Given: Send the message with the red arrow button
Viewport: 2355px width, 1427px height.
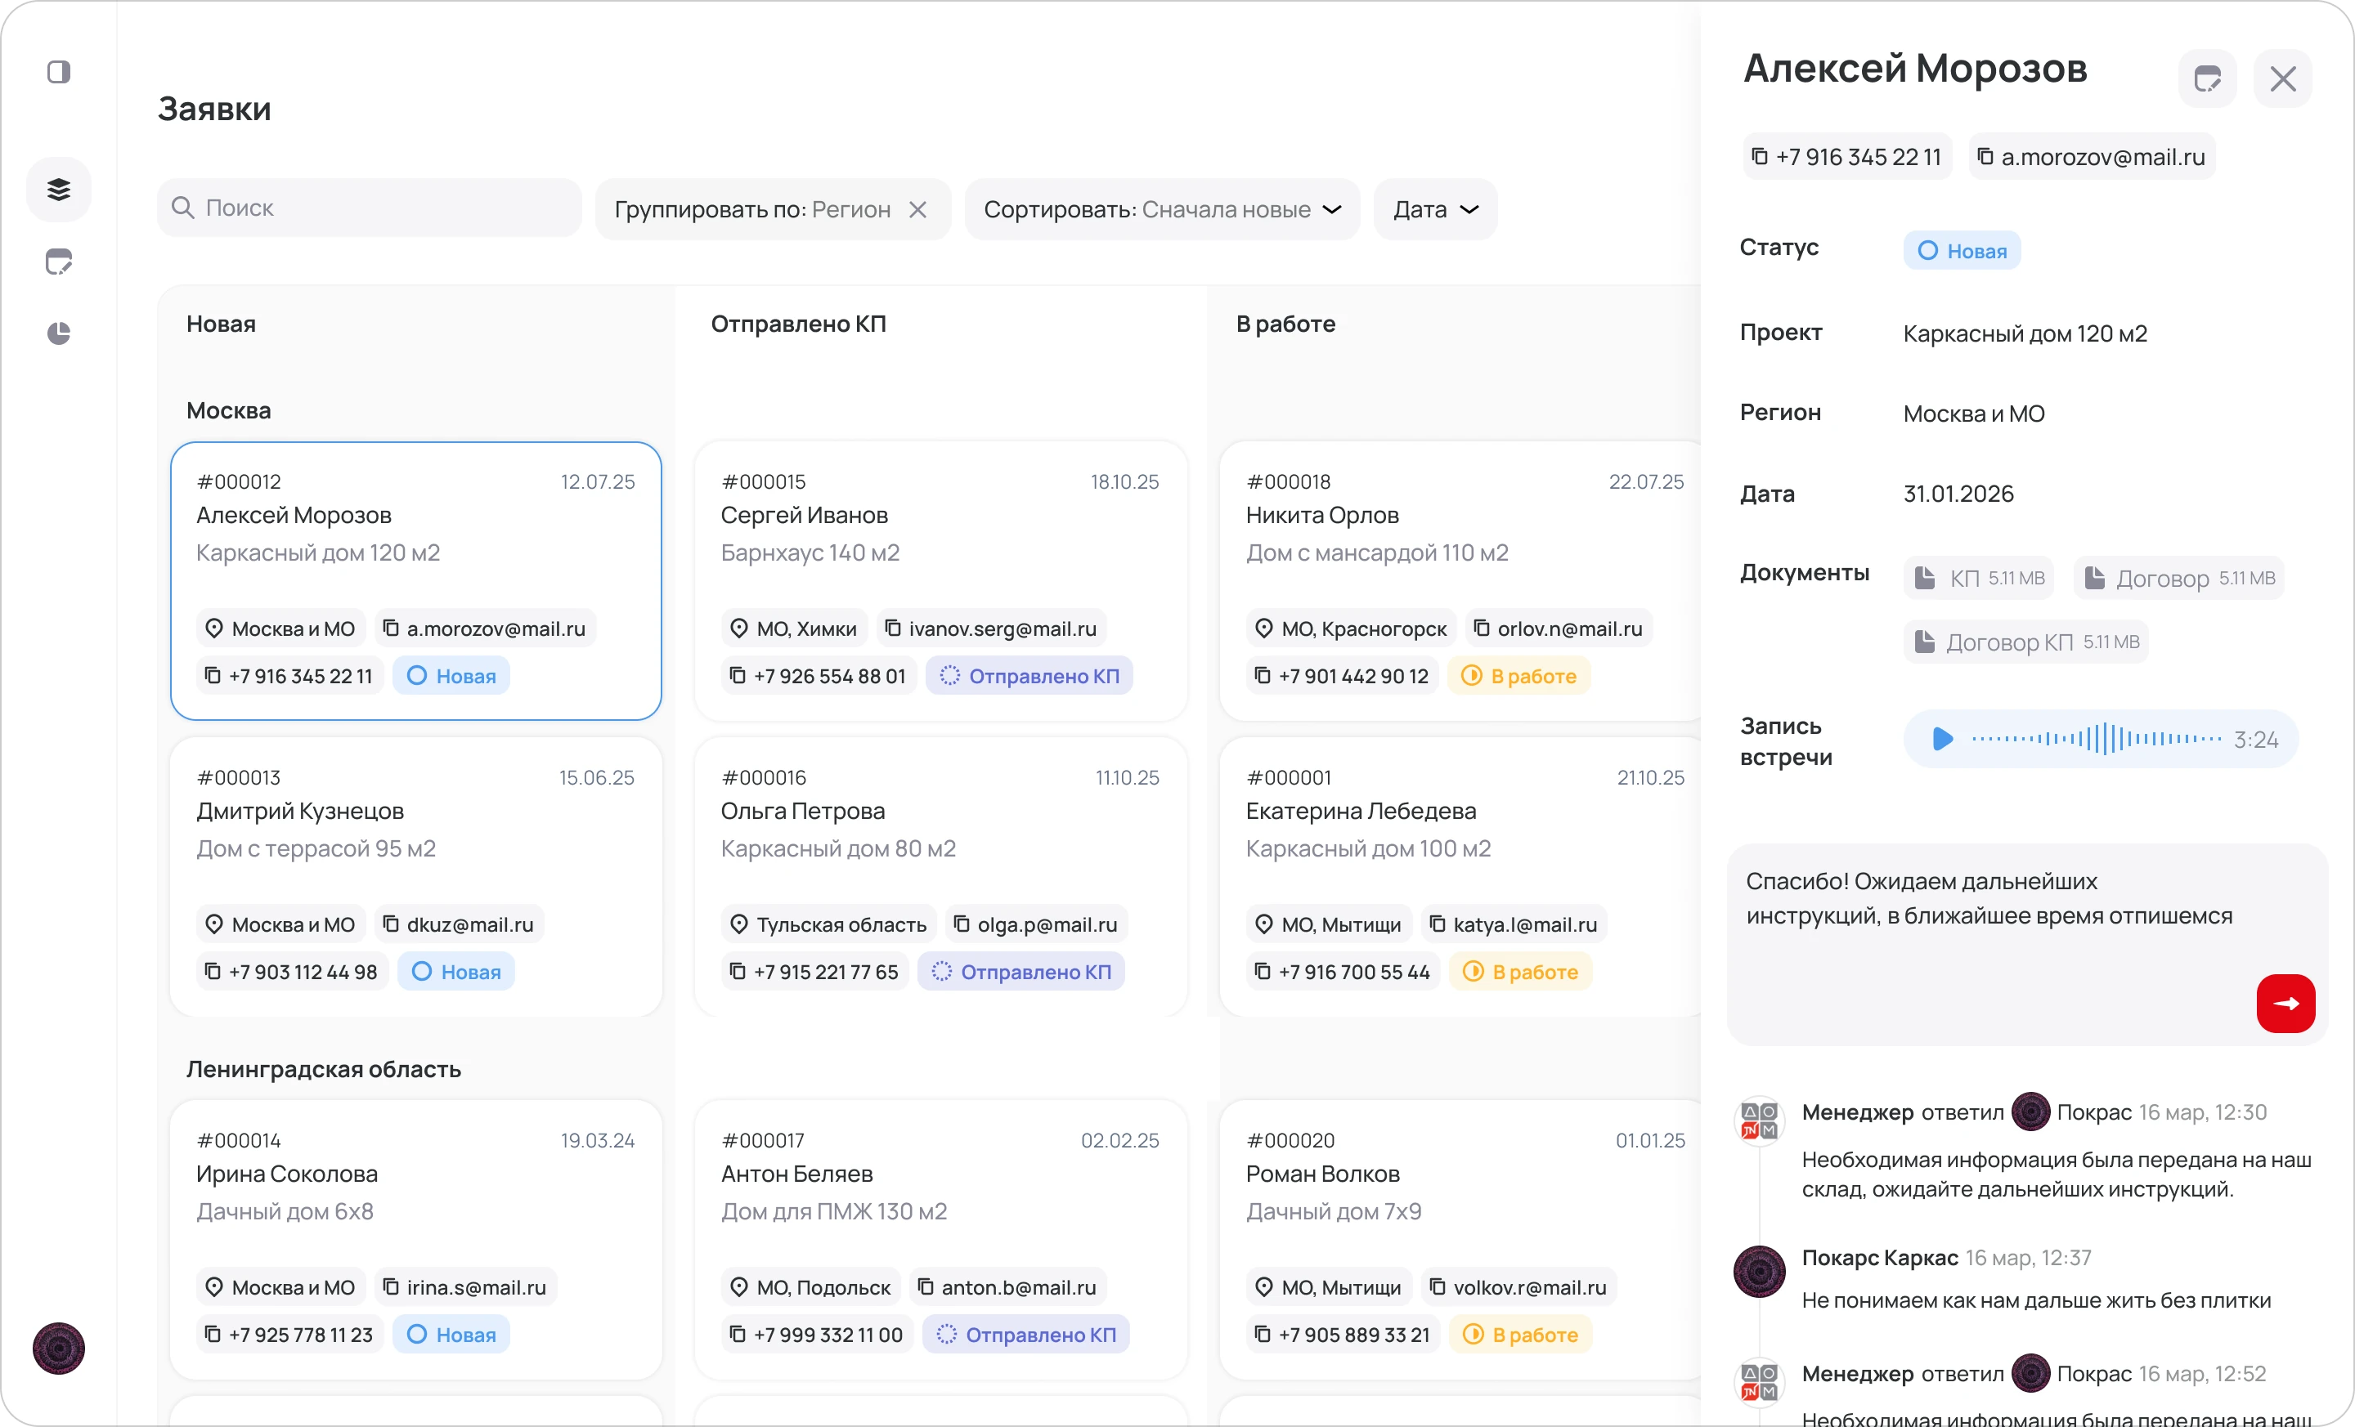Looking at the screenshot, I should click(2285, 1003).
